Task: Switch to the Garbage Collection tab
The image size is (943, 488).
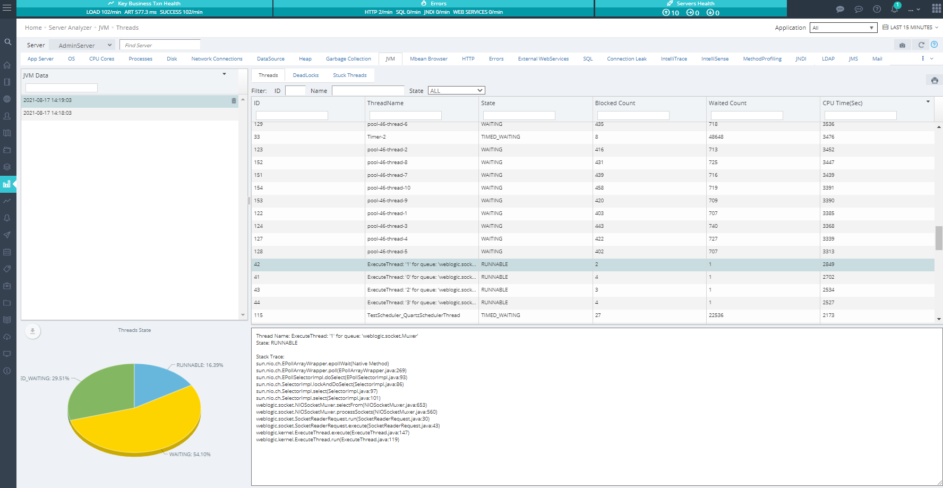Action: pos(348,59)
